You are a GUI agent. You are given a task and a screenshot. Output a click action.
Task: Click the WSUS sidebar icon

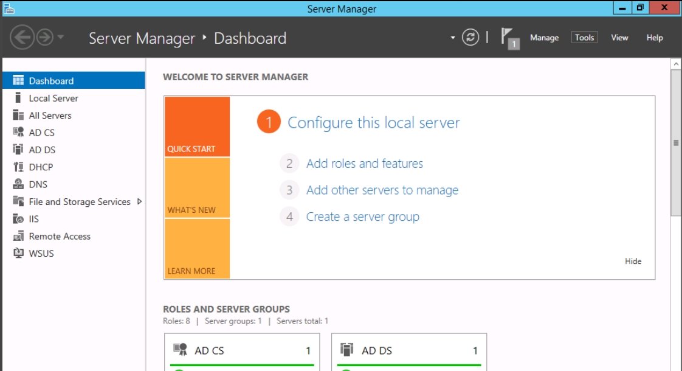tap(18, 253)
